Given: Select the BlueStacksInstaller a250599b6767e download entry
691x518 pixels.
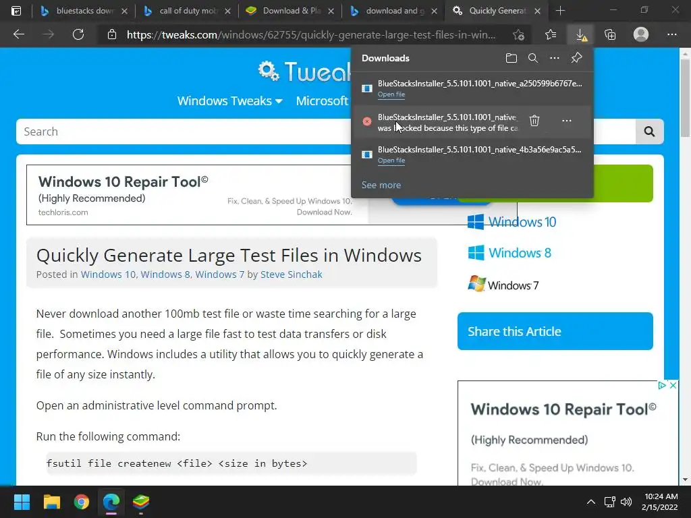Looking at the screenshot, I should pos(472,88).
